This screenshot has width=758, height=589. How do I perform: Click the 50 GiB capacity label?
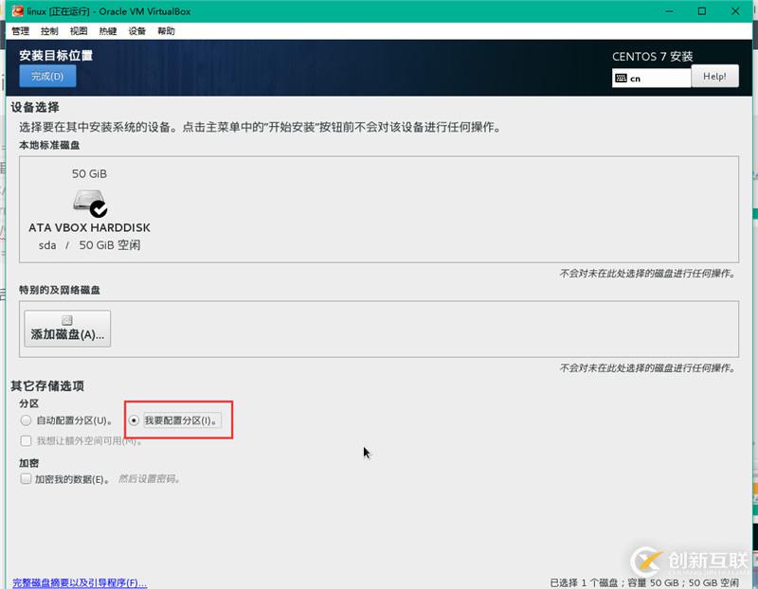(x=89, y=173)
